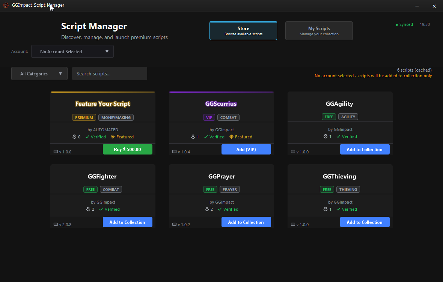Image resolution: width=443 pixels, height=282 pixels.
Task: Click the Featured star icon on GGScurrius
Action: (231, 137)
